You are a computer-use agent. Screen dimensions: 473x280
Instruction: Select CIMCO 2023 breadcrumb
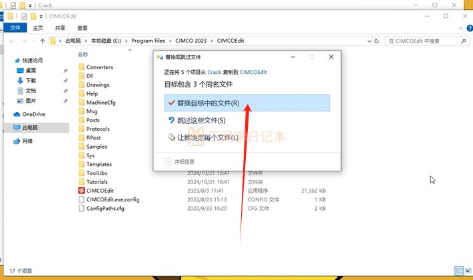pyautogui.click(x=191, y=41)
